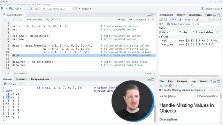Image resolution: width=223 pixels, height=125 pixels.
Task: Toggle the Source on Save checkbox
Action: coord(25,20)
